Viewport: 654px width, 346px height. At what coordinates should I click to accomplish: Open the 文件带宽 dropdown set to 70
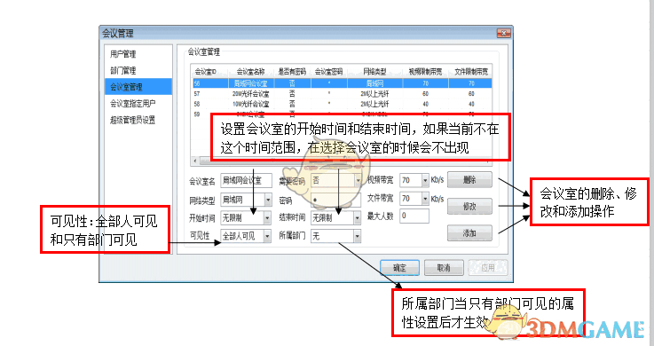pos(425,199)
